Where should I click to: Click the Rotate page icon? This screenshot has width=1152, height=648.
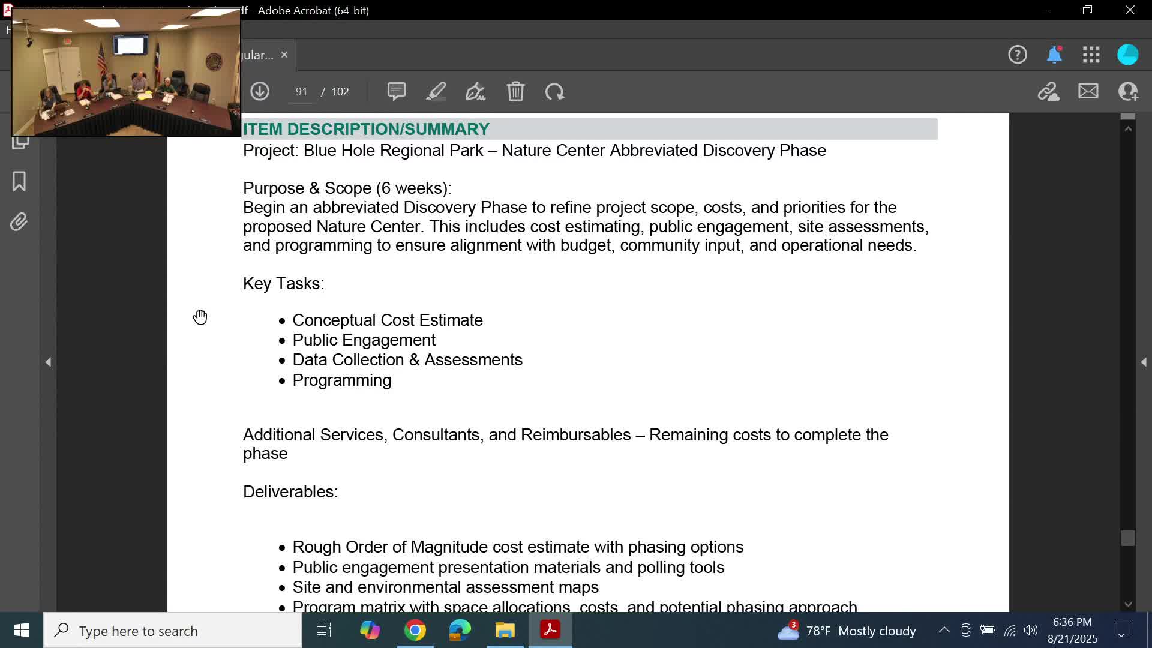click(554, 91)
